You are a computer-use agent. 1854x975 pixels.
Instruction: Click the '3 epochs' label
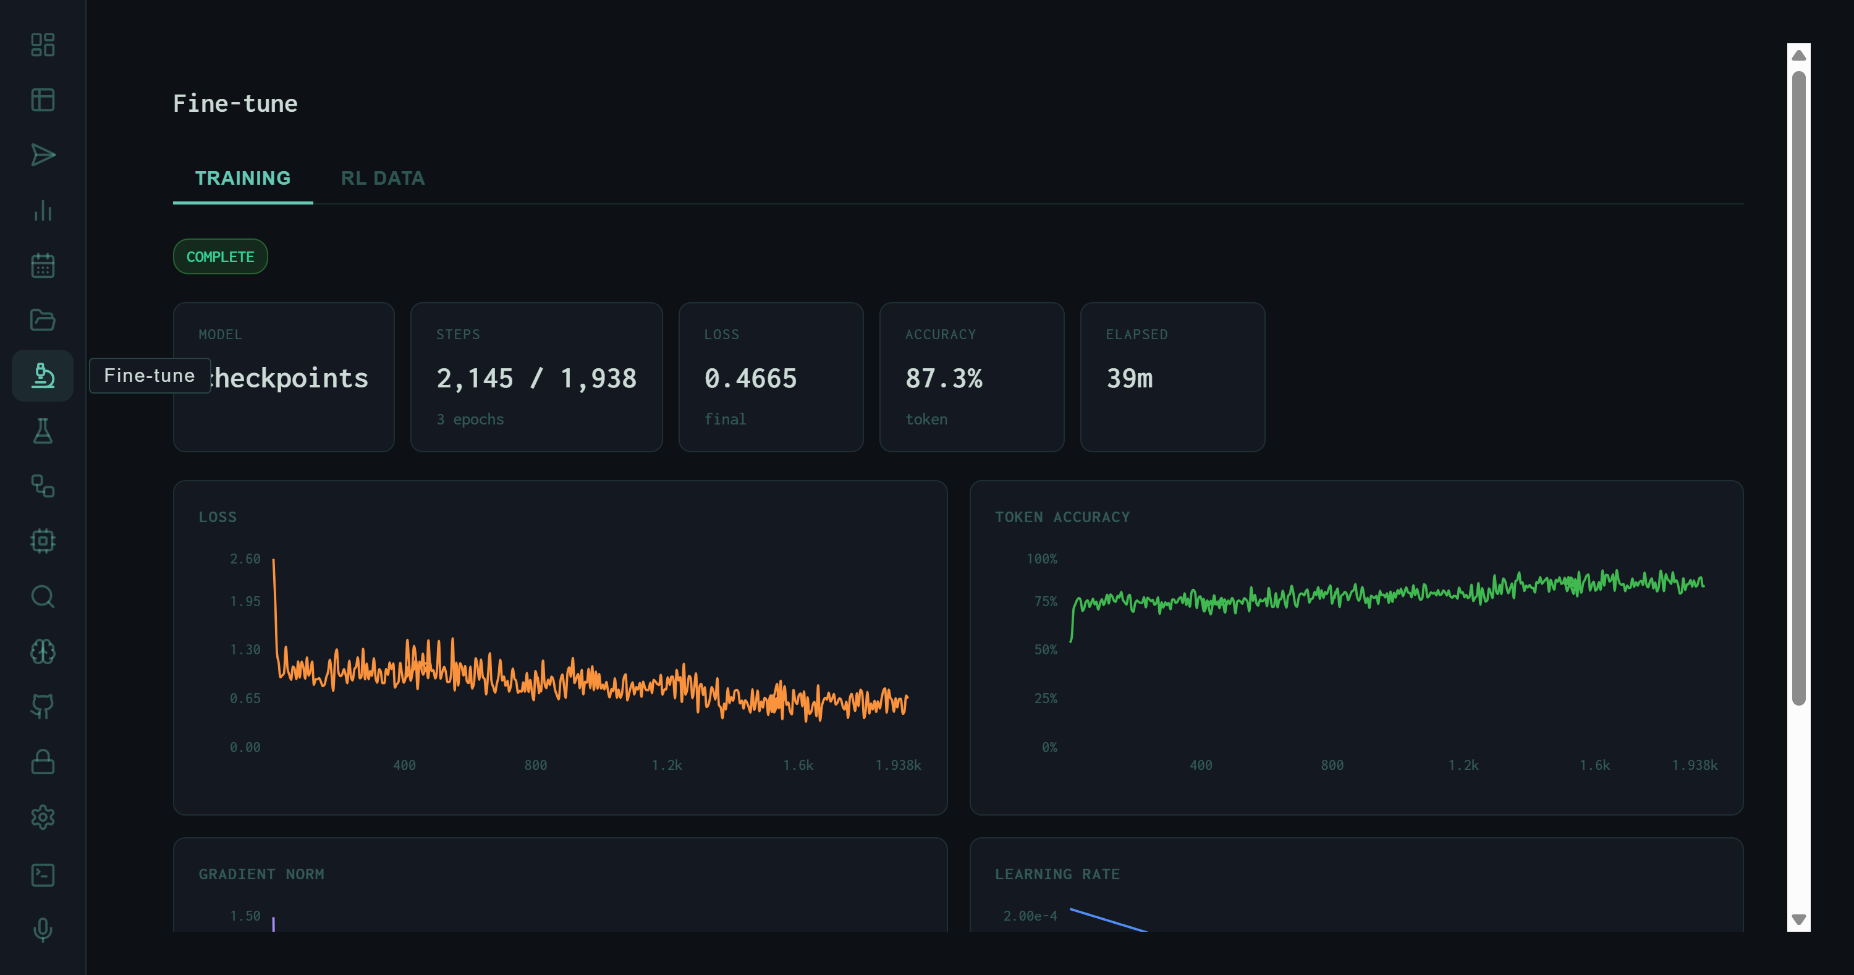point(470,419)
